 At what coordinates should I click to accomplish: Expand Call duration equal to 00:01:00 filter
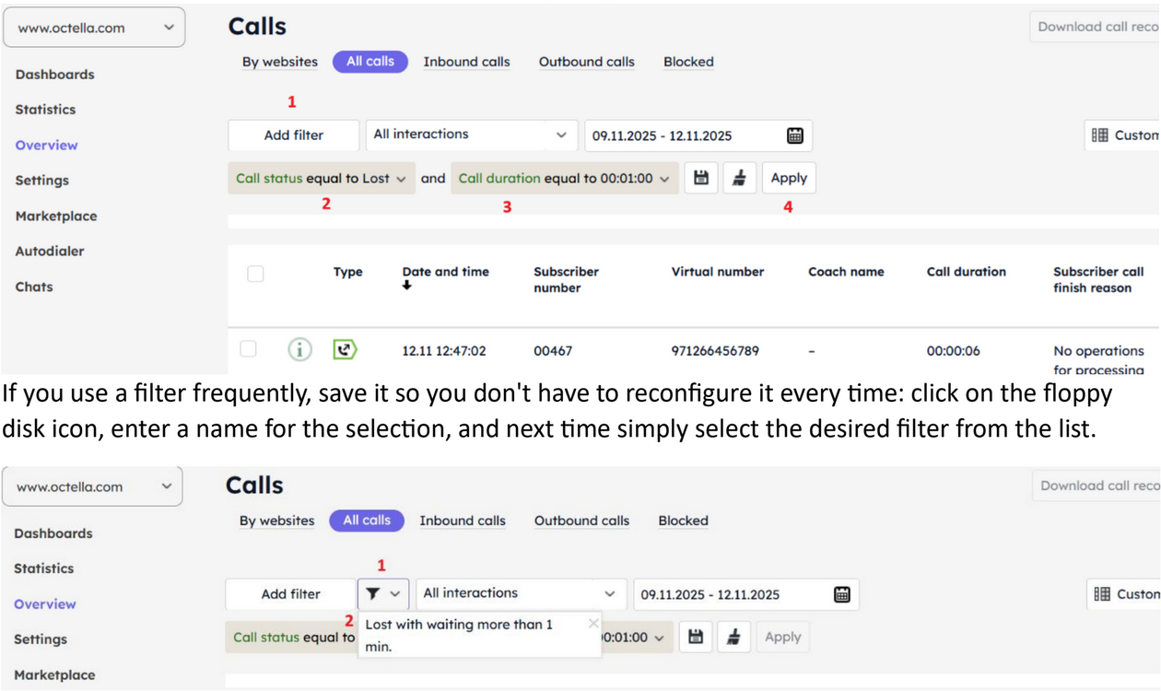564,179
